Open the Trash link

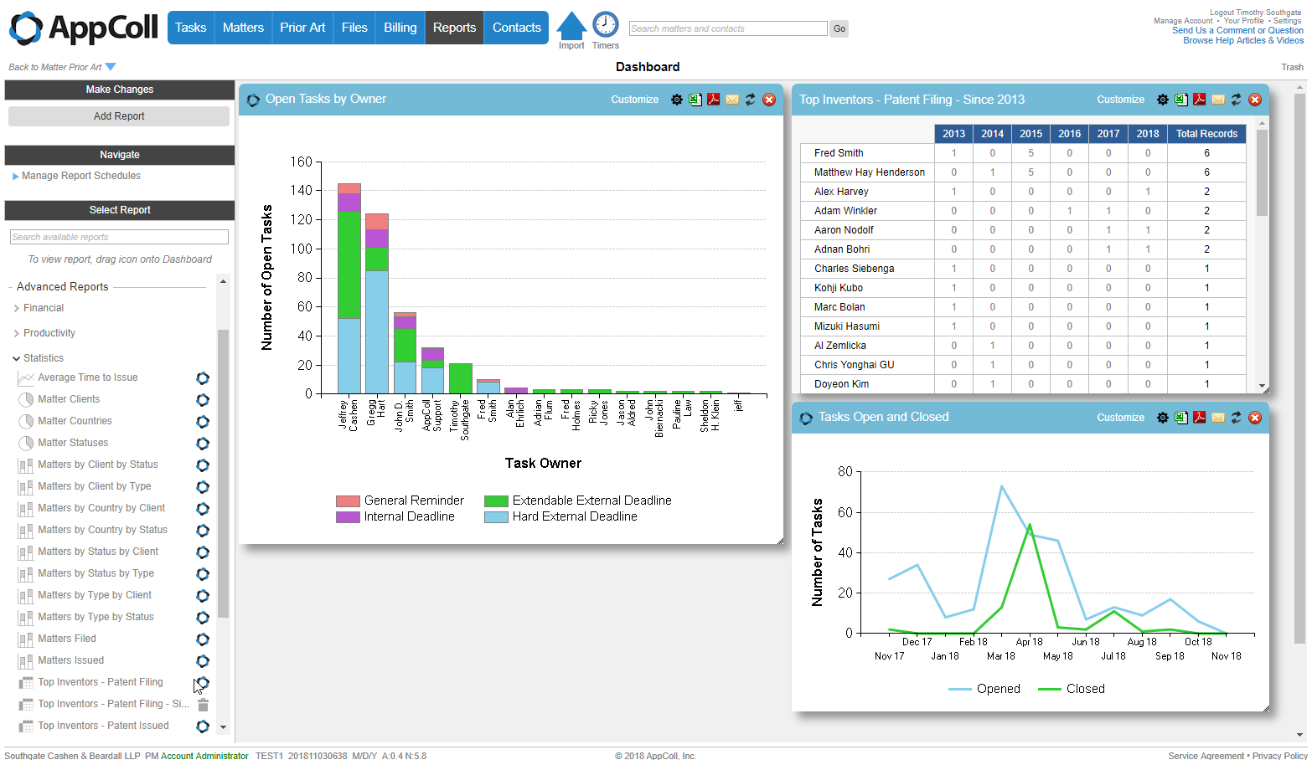[x=1292, y=67]
